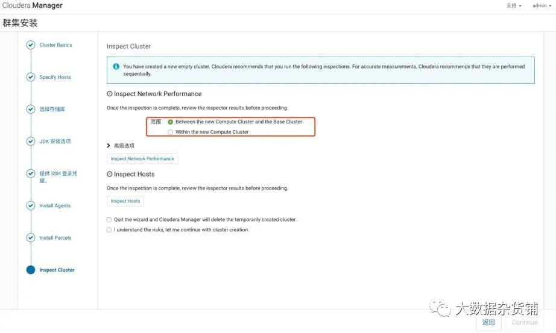Go to the 选择存储库 step
The image size is (556, 333).
pos(52,109)
